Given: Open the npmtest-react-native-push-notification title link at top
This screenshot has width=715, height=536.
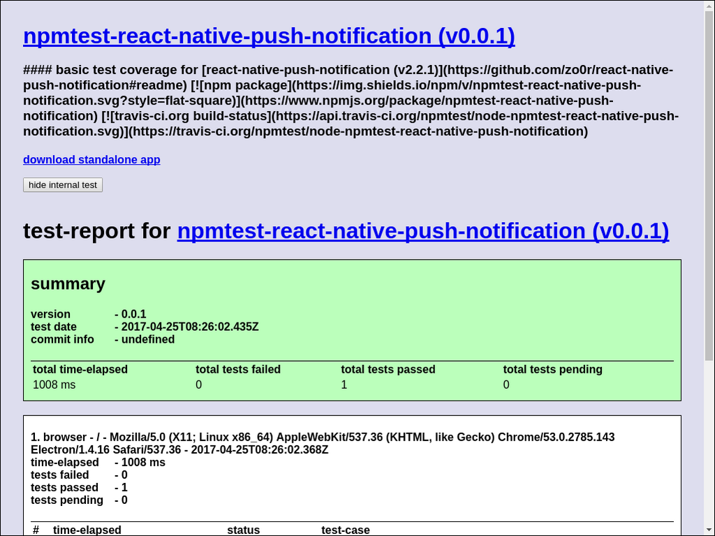Looking at the screenshot, I should [x=269, y=36].
